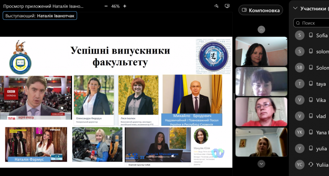Click round portrait above Мануляк Юлія
Viewport: 329px width, 176px height.
201,136
